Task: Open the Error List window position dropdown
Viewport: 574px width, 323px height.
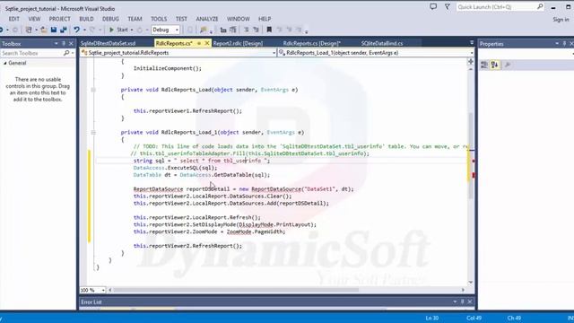Action: (455, 301)
